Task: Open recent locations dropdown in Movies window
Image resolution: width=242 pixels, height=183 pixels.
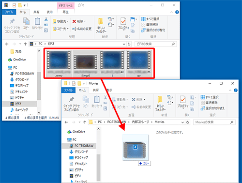Action: (x=79, y=122)
